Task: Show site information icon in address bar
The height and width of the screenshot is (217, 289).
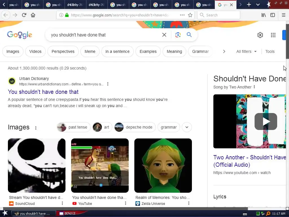Action: 61,15
